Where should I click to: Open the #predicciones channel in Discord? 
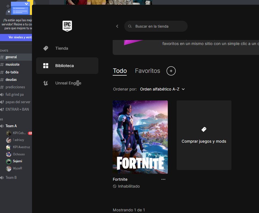16,87
